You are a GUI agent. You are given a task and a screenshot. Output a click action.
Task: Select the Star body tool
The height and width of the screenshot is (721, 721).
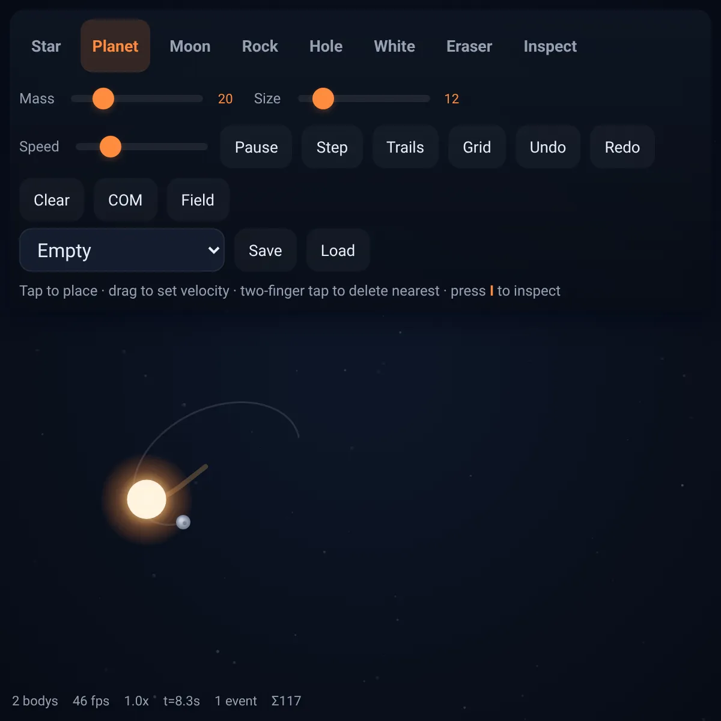(x=46, y=46)
